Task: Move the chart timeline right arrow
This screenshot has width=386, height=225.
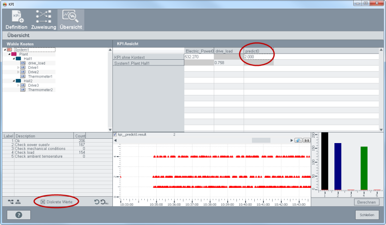Action: click(x=291, y=140)
